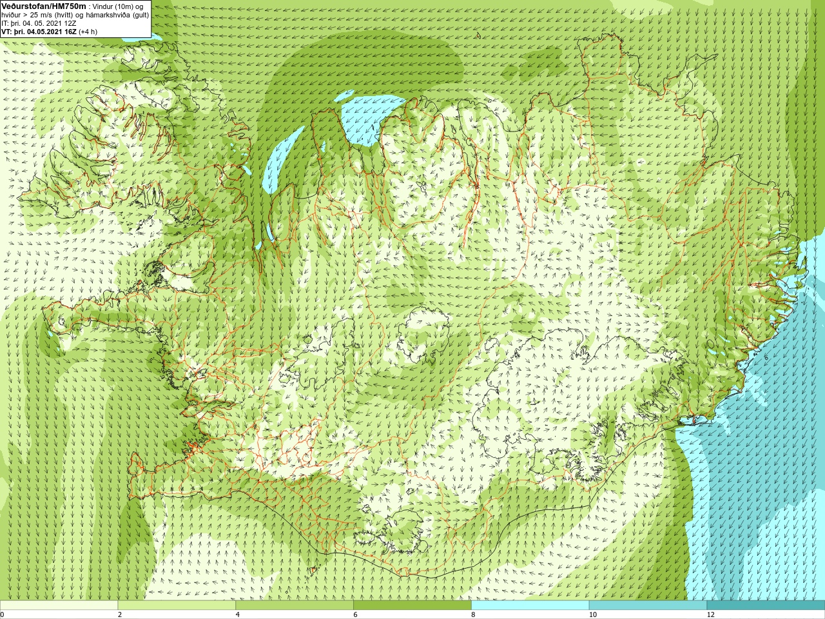This screenshot has height=619, width=825.
Task: Click the turquoise 10–12 color scale segment
Action: click(648, 605)
